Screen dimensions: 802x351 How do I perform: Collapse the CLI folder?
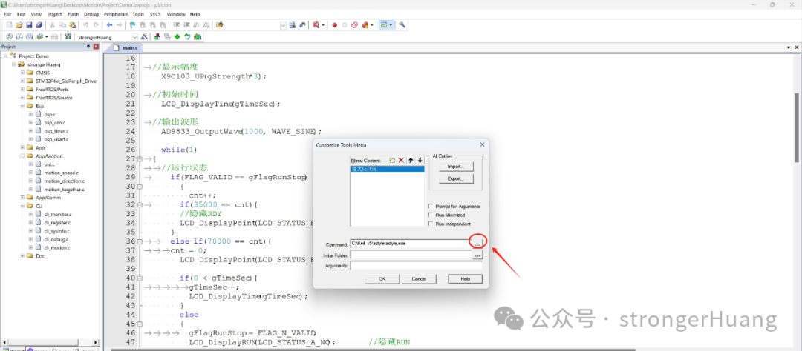[x=22, y=206]
